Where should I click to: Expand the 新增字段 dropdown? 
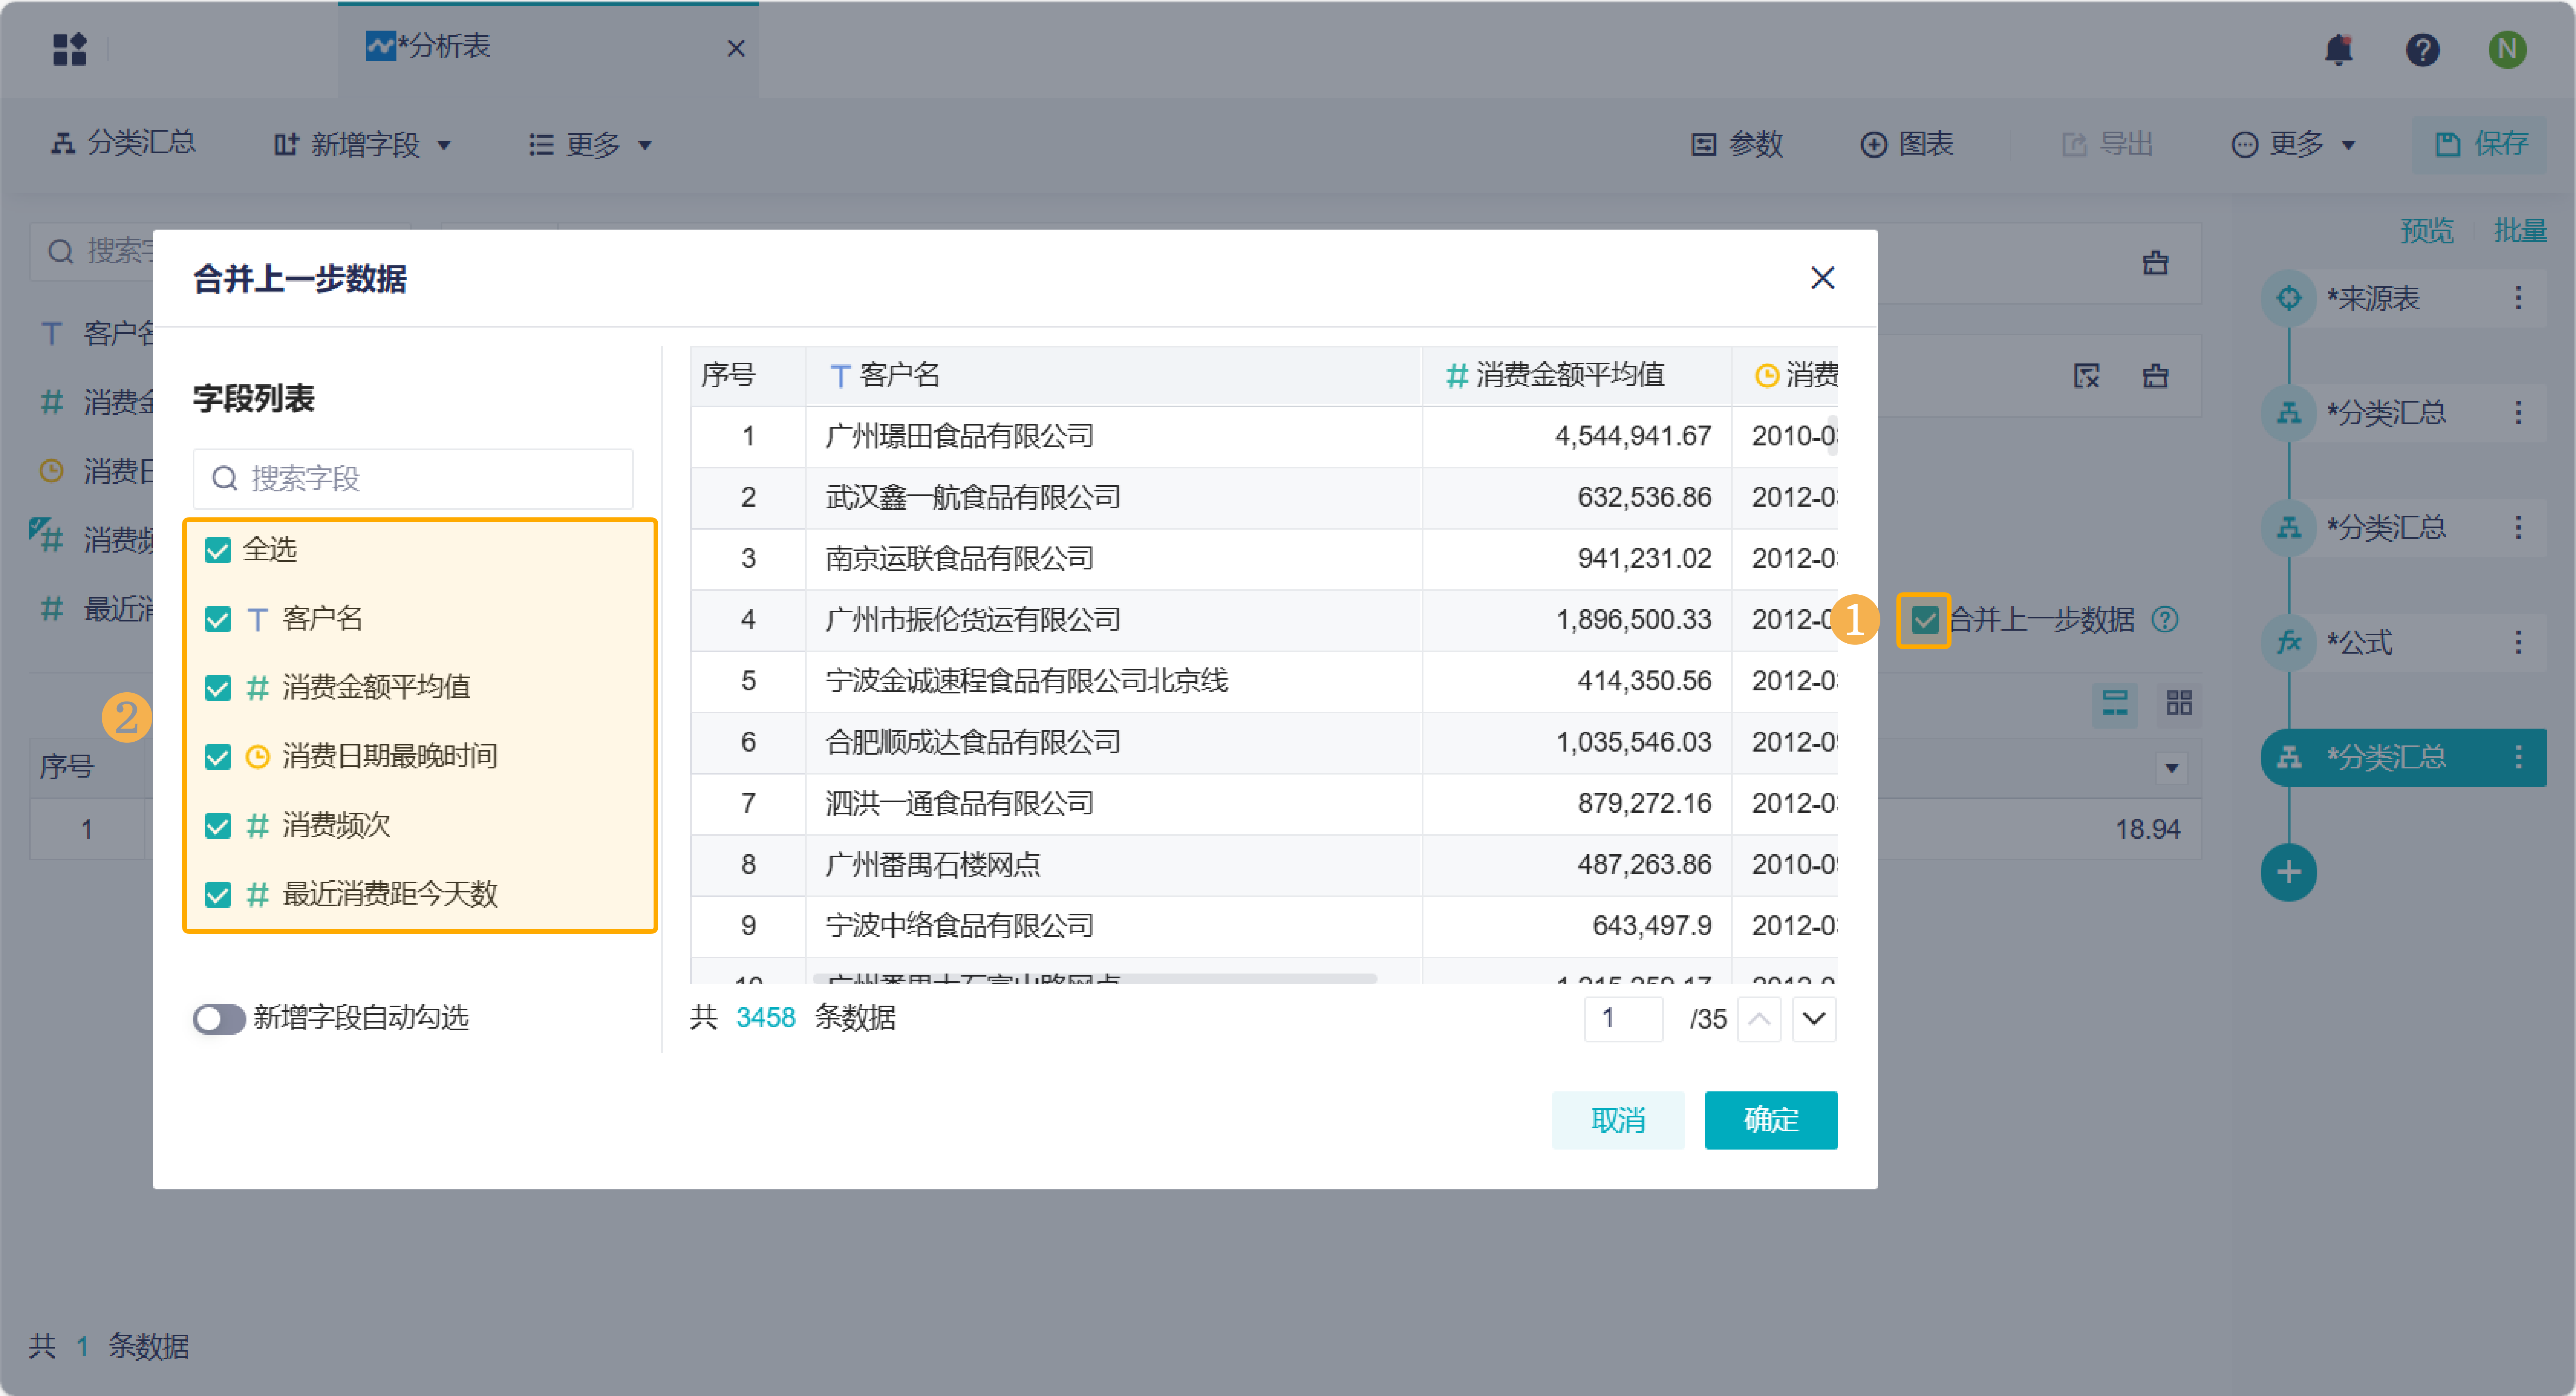tap(364, 145)
